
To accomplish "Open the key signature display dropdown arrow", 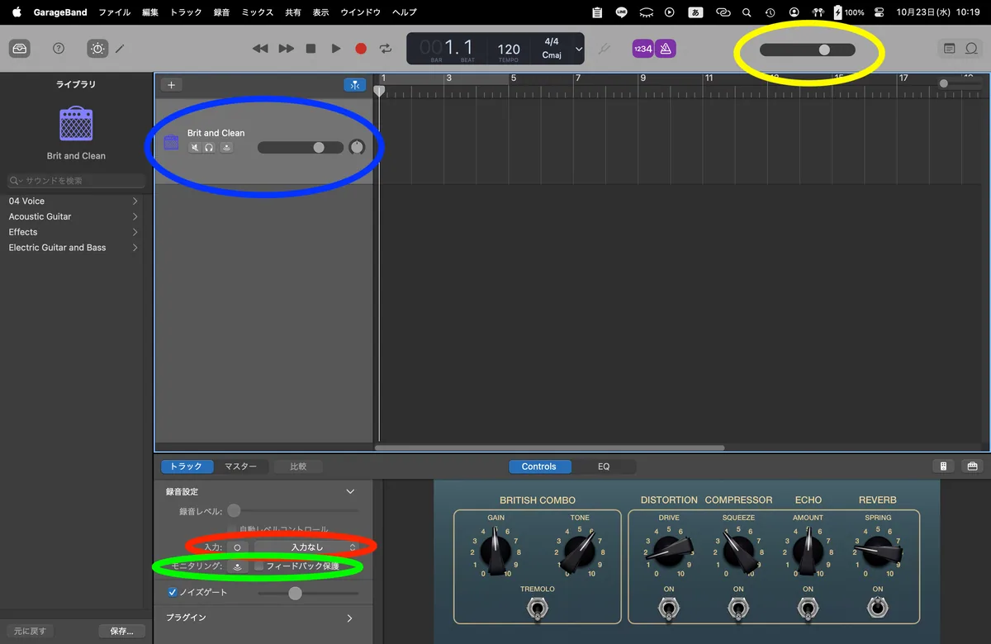I will point(578,49).
